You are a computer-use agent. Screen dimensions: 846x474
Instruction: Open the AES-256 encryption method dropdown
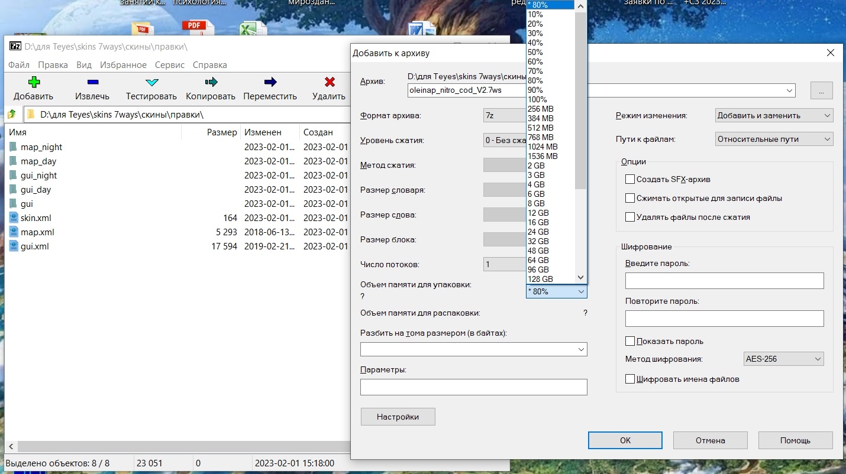(783, 359)
